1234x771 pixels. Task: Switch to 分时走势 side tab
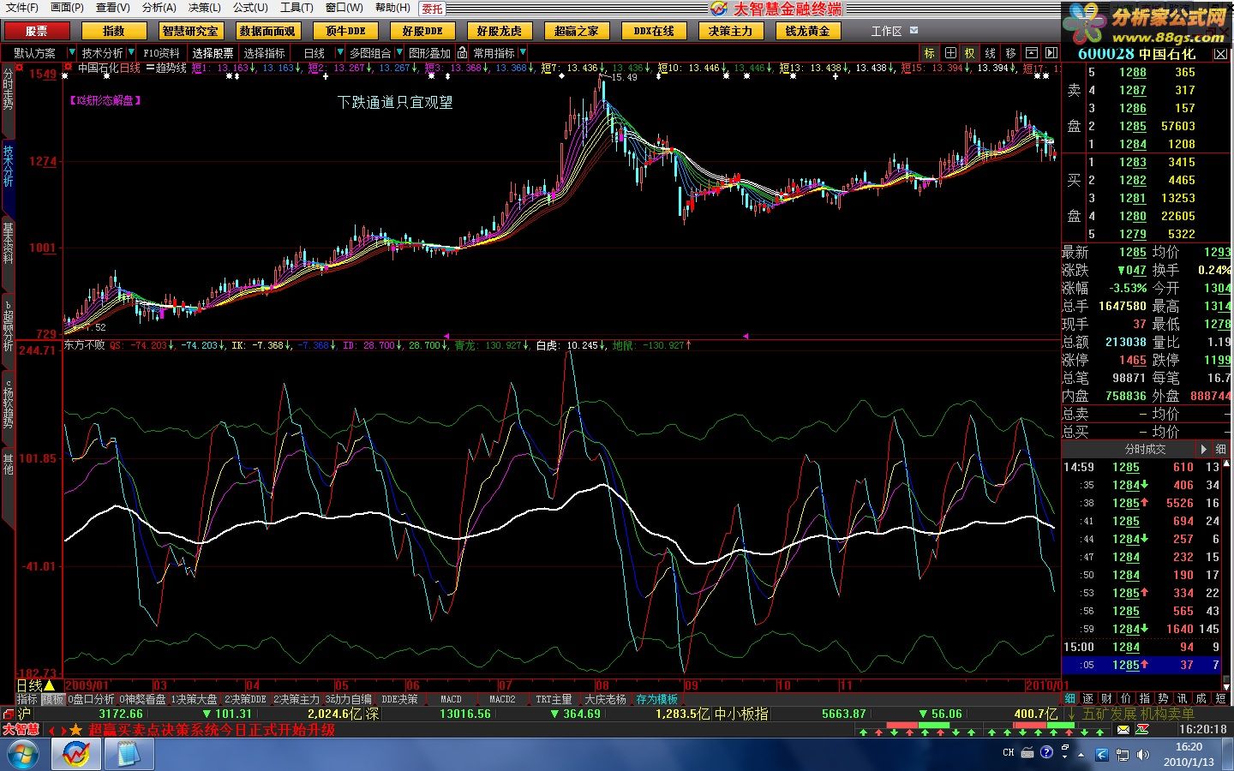click(x=8, y=90)
